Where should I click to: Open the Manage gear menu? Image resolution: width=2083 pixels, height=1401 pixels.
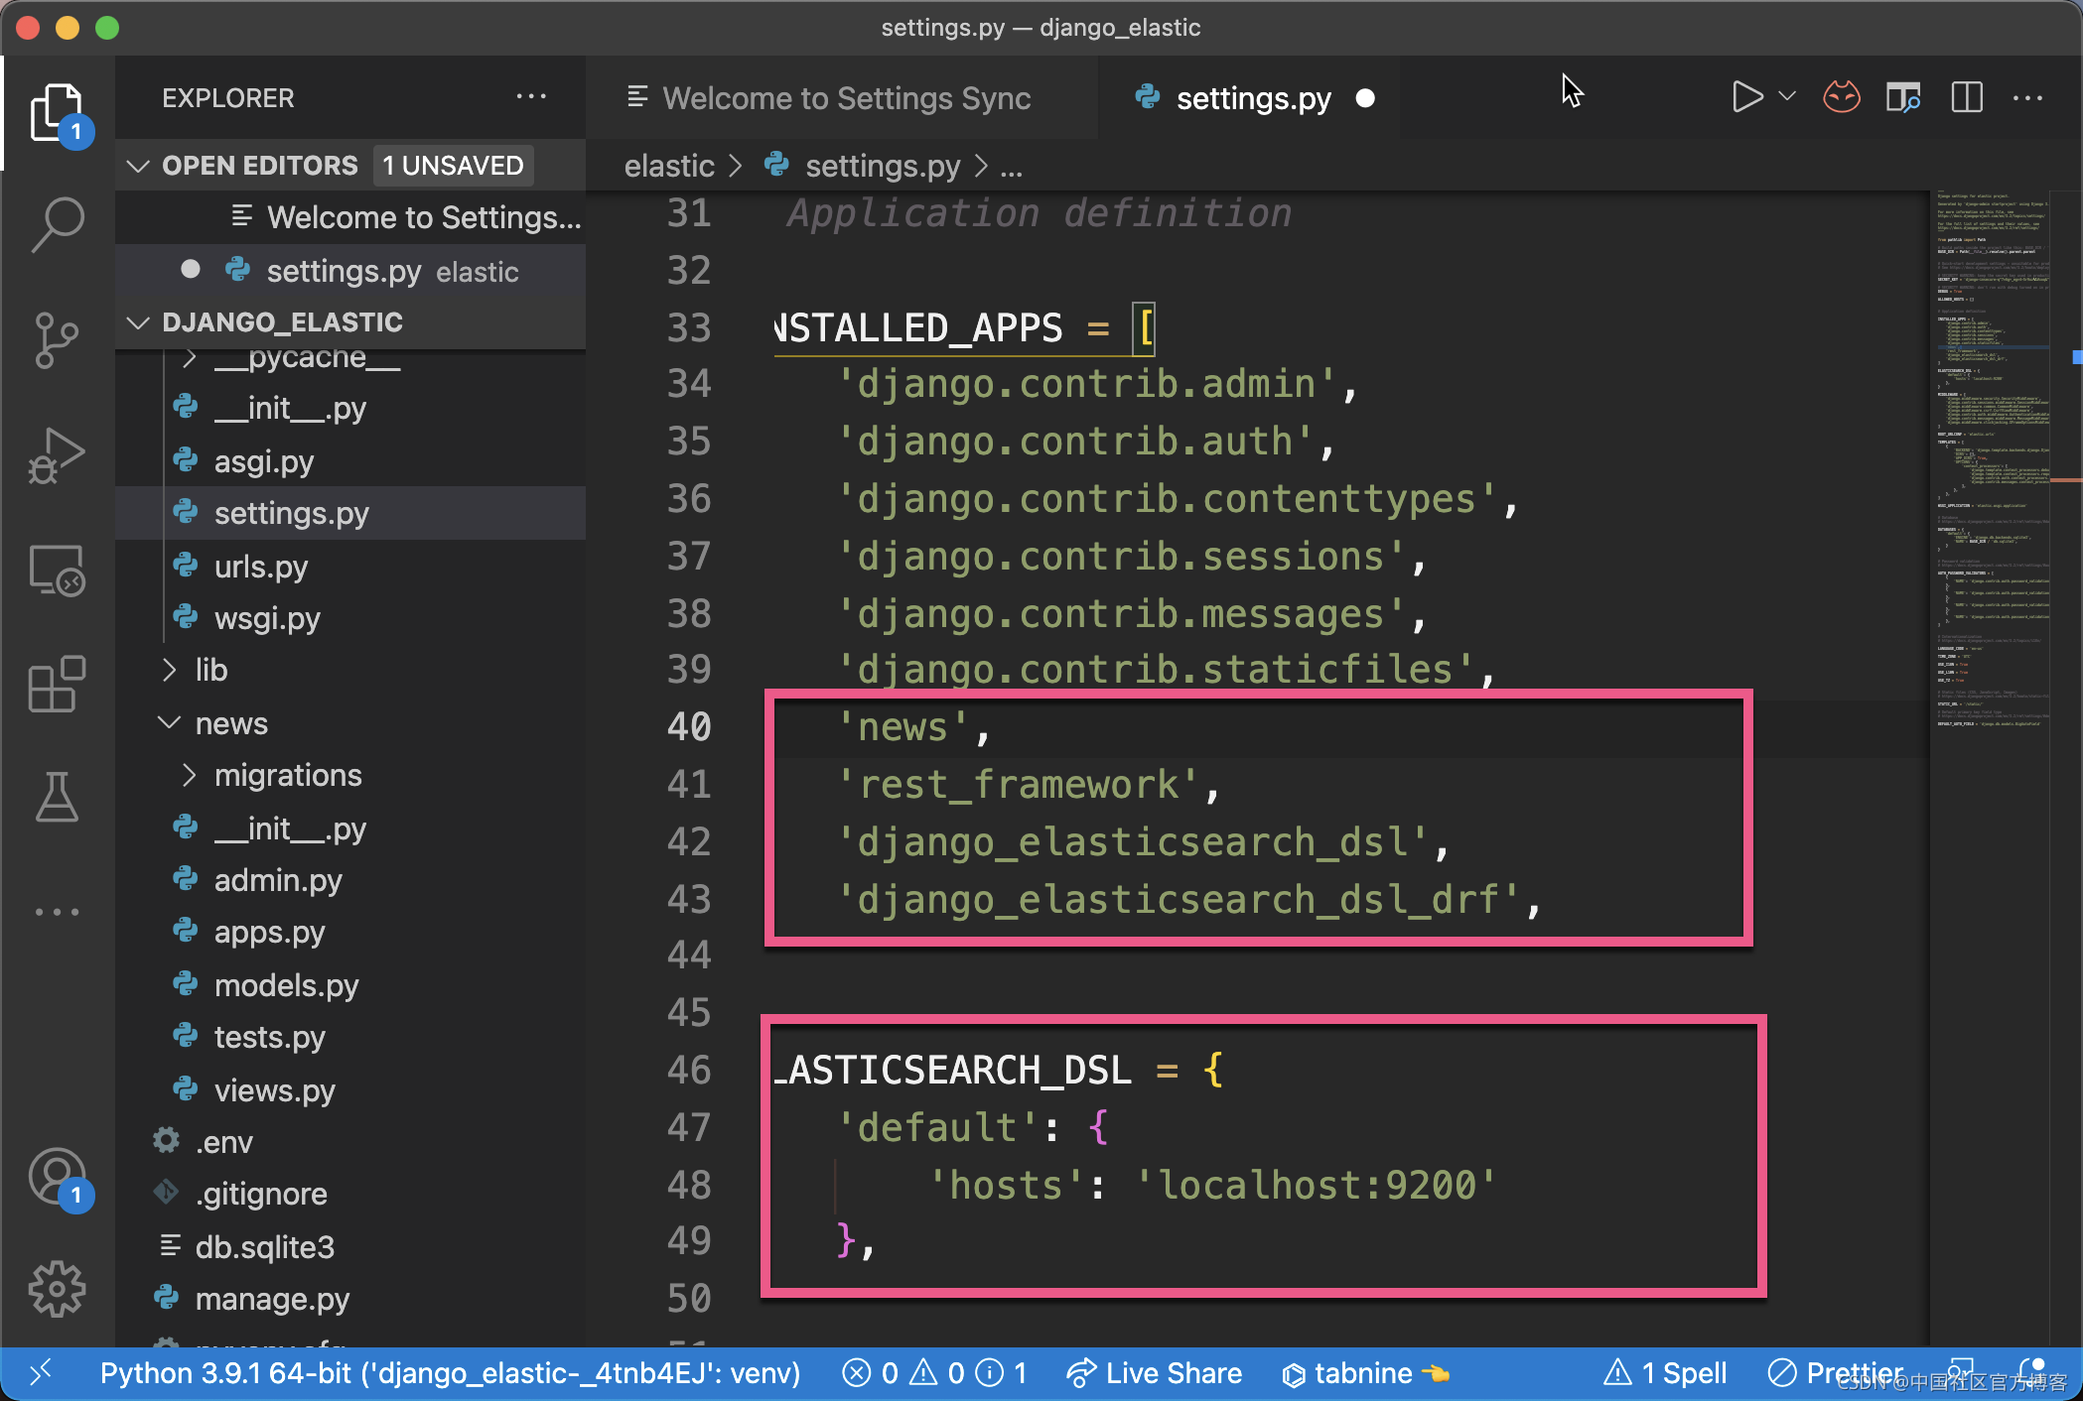(57, 1289)
